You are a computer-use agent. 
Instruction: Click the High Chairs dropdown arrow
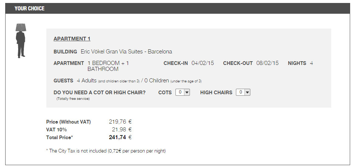coord(247,92)
